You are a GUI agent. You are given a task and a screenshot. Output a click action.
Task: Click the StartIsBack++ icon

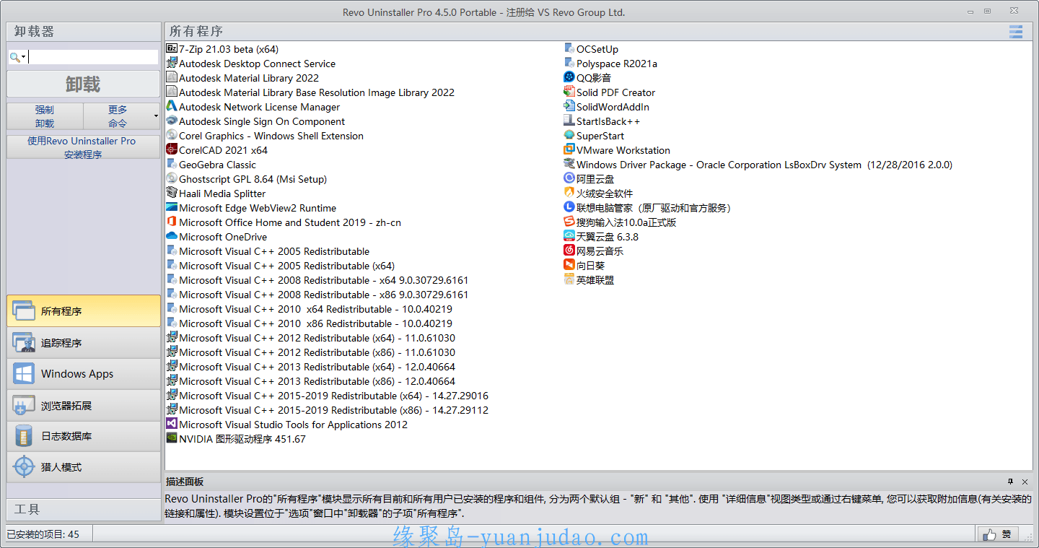pos(569,121)
